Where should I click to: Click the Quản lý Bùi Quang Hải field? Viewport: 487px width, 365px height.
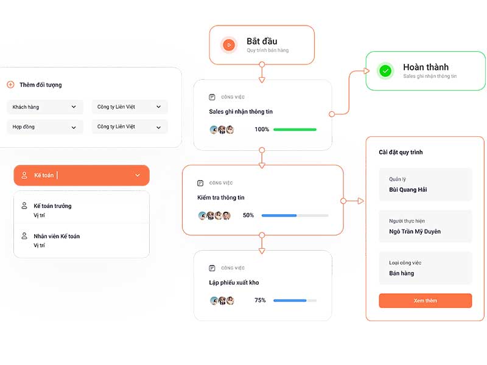[425, 185]
